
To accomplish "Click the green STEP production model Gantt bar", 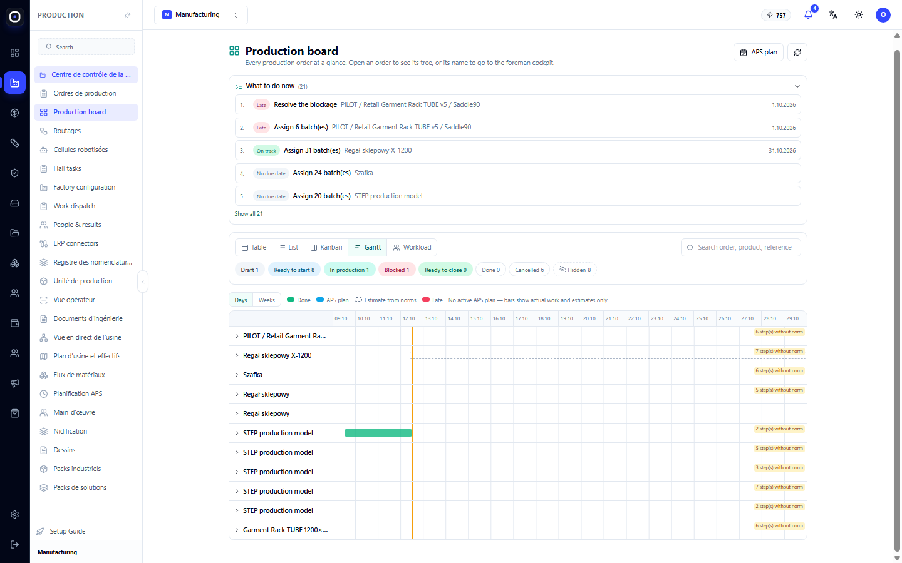I will tap(378, 433).
